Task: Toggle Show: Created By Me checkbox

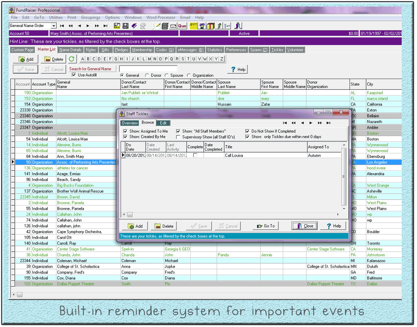Action: point(125,137)
